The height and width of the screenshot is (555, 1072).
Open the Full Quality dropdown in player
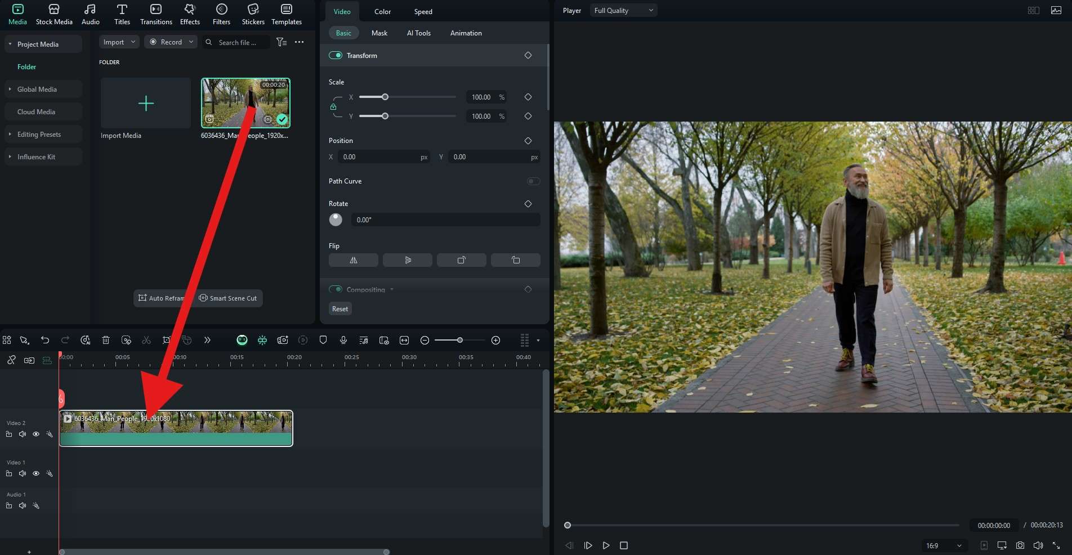click(624, 10)
